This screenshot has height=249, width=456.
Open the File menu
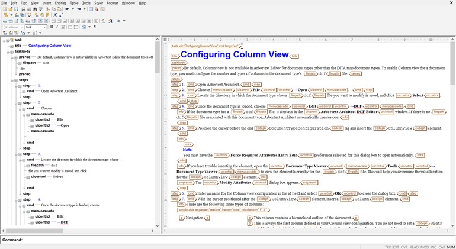pos(4,3)
